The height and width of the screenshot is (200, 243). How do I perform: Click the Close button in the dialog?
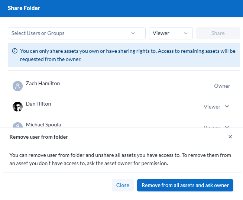pyautogui.click(x=123, y=185)
